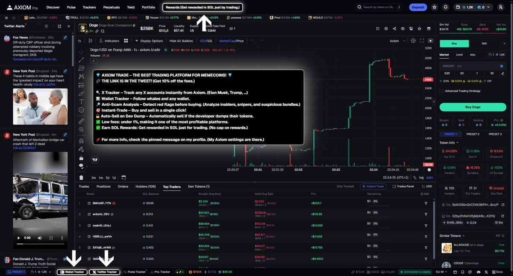Click the eye icon above the chart
The height and width of the screenshot is (276, 513).
tap(402, 29)
